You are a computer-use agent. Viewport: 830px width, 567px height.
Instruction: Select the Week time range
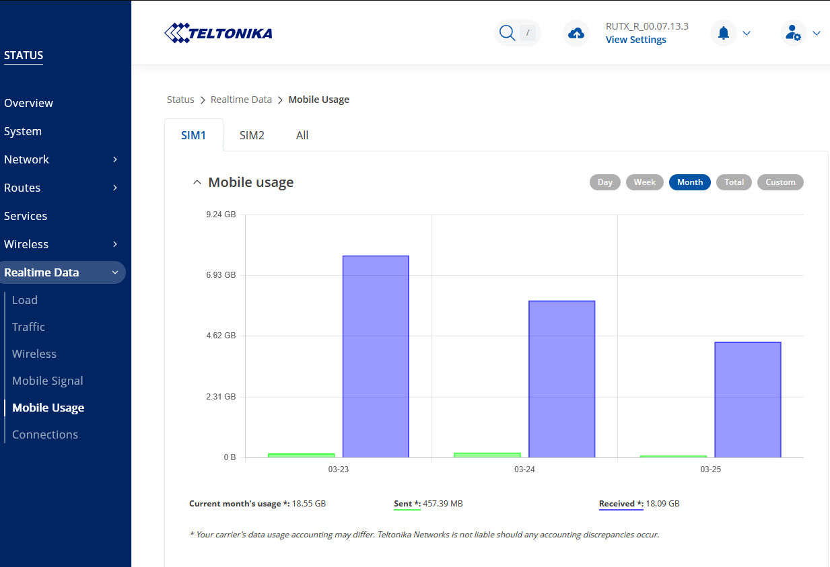(645, 182)
